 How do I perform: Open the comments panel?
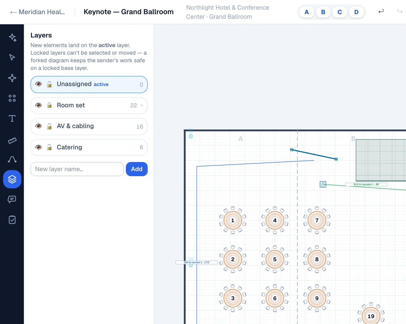tap(12, 199)
